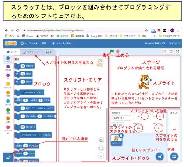
Task: Enter full screen stage mode
Action: point(177,51)
